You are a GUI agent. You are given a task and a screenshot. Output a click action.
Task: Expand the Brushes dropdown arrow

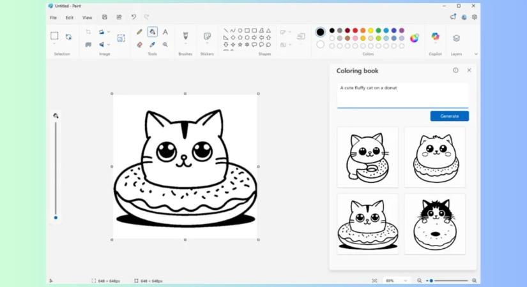185,44
